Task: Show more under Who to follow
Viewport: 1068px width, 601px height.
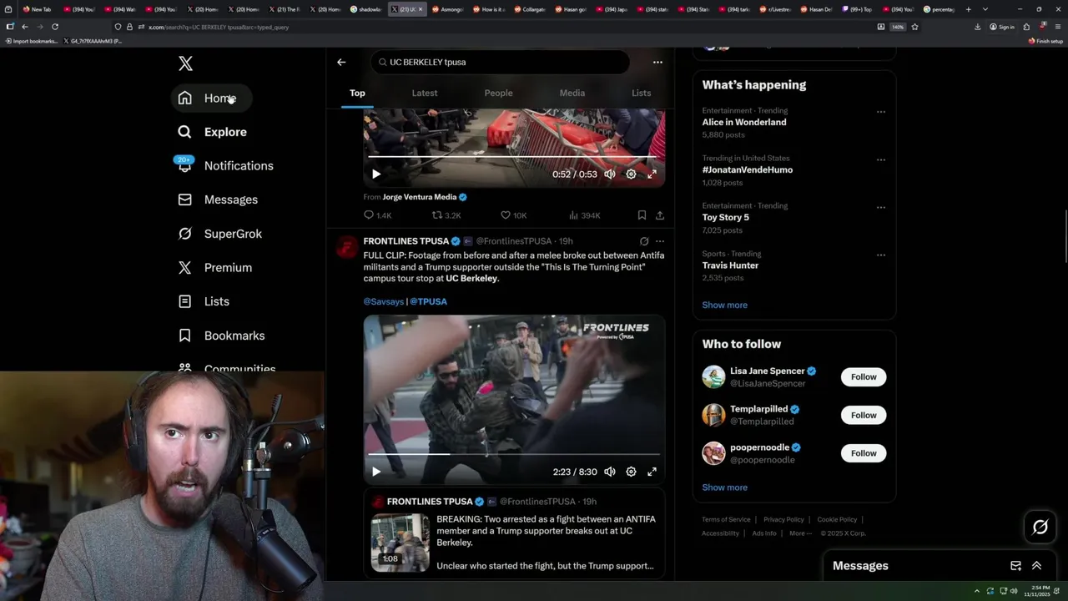Action: 724,487
